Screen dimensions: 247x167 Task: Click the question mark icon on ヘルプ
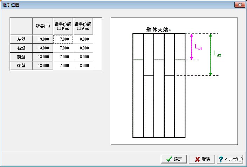click(x=221, y=159)
